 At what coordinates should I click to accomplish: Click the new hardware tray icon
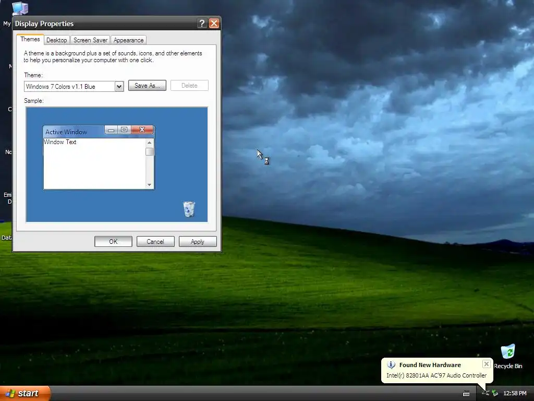click(486, 393)
